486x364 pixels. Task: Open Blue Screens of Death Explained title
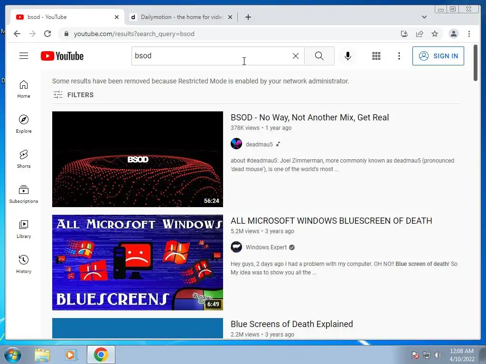292,324
